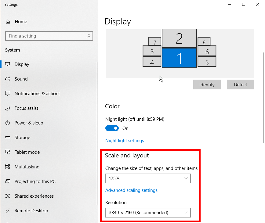Click the Notifications & actions icon
This screenshot has width=265, height=223.
8,94
